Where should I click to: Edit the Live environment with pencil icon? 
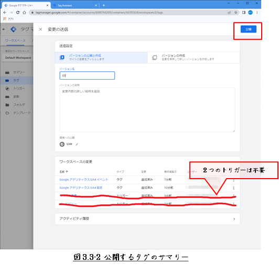click(77, 144)
